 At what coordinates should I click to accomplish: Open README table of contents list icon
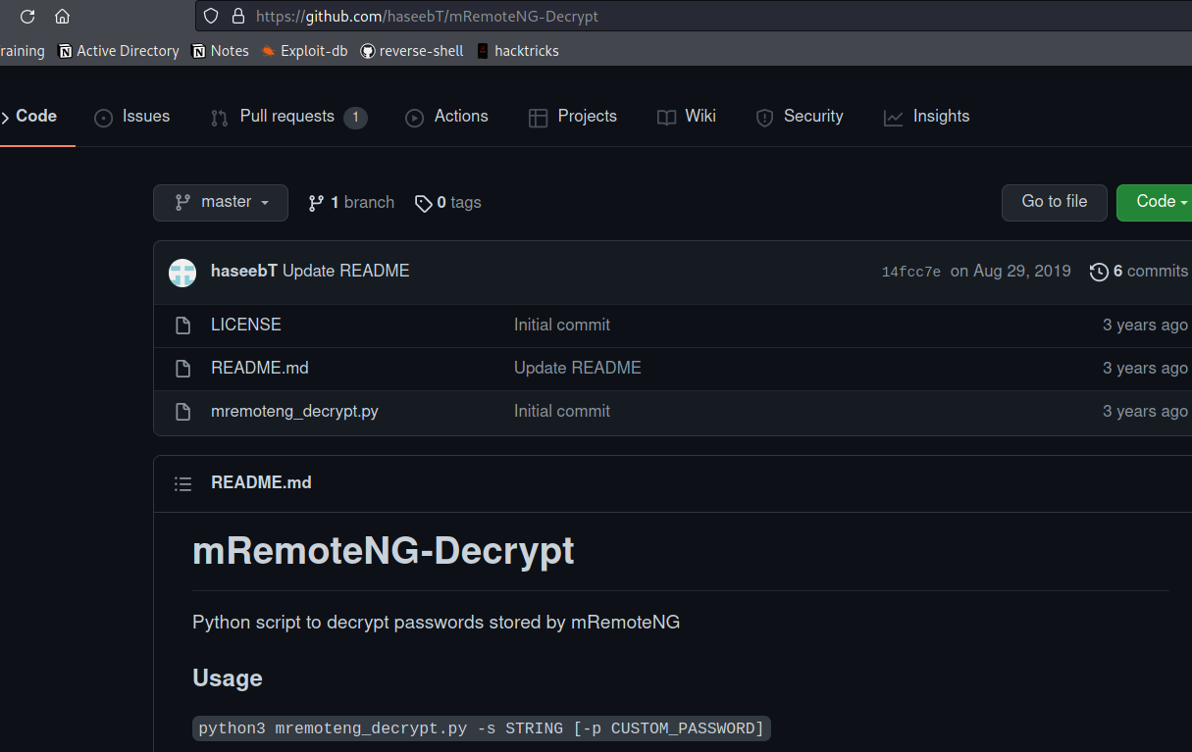[x=182, y=483]
